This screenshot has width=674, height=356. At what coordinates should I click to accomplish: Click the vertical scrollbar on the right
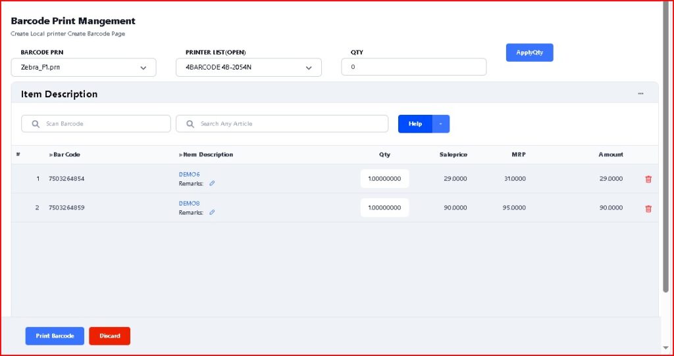pos(665,151)
